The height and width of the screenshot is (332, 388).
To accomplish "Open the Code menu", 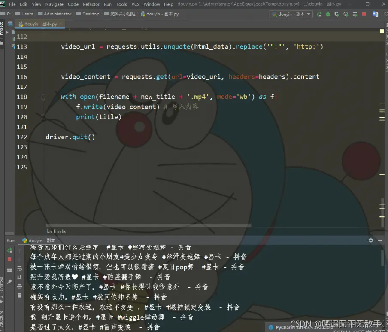I will 73,4.
